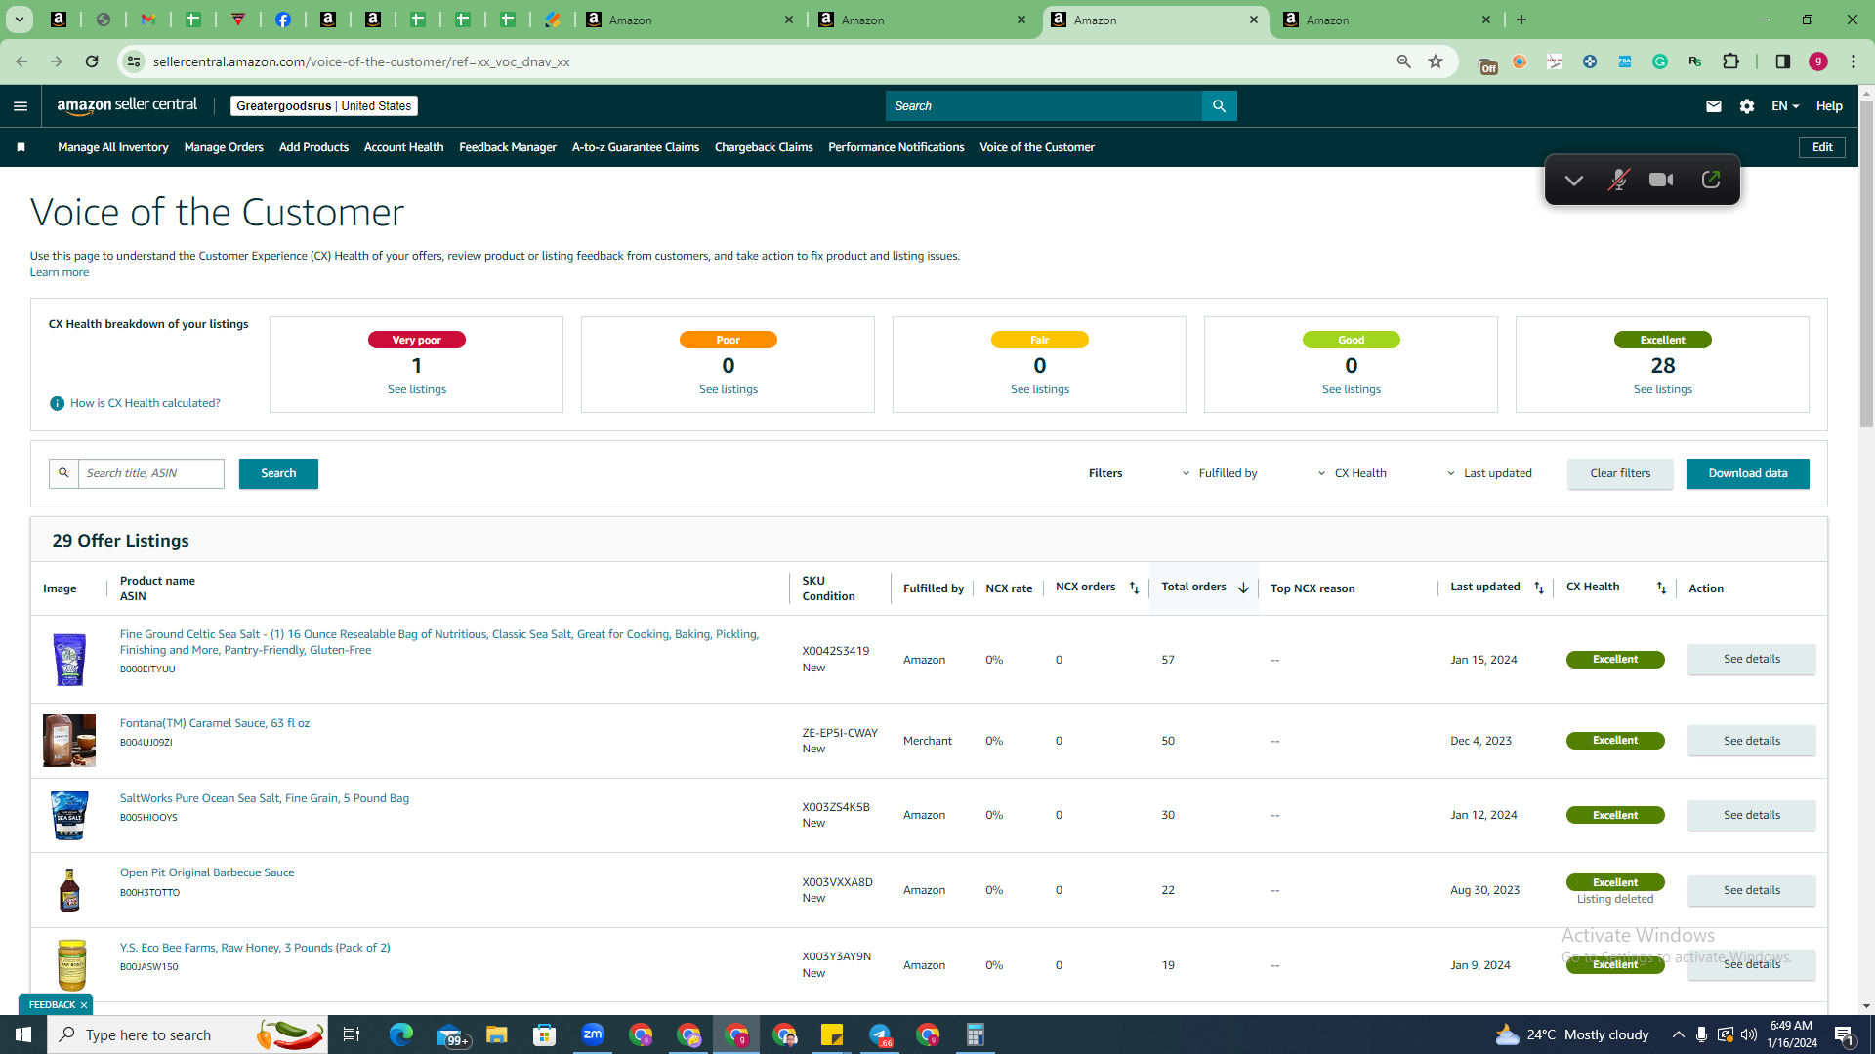This screenshot has height=1054, width=1875.
Task: Go to Manage Orders
Action: (224, 147)
